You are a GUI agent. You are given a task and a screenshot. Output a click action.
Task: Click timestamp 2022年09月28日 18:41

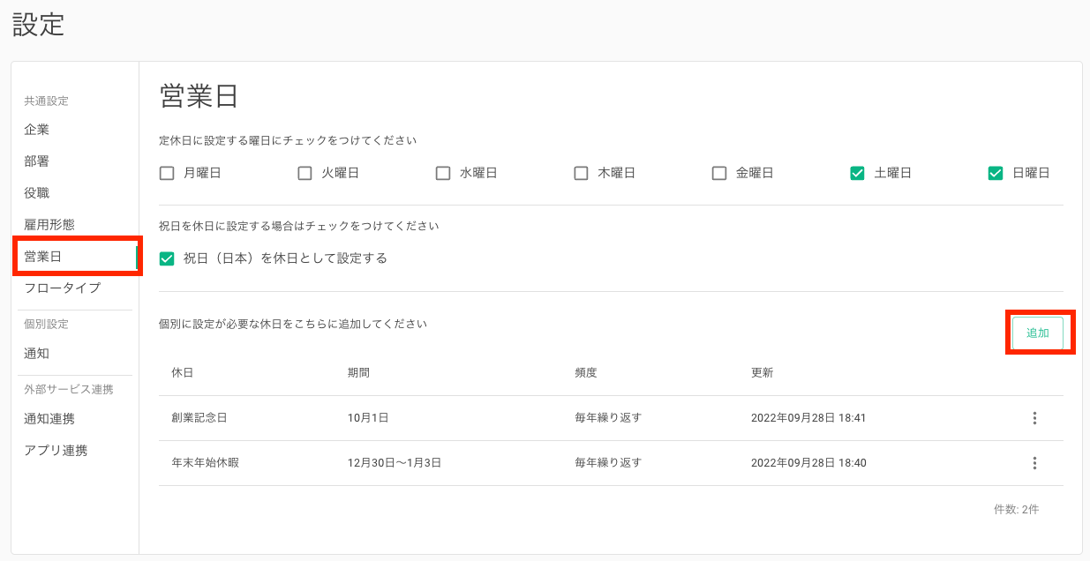[808, 418]
